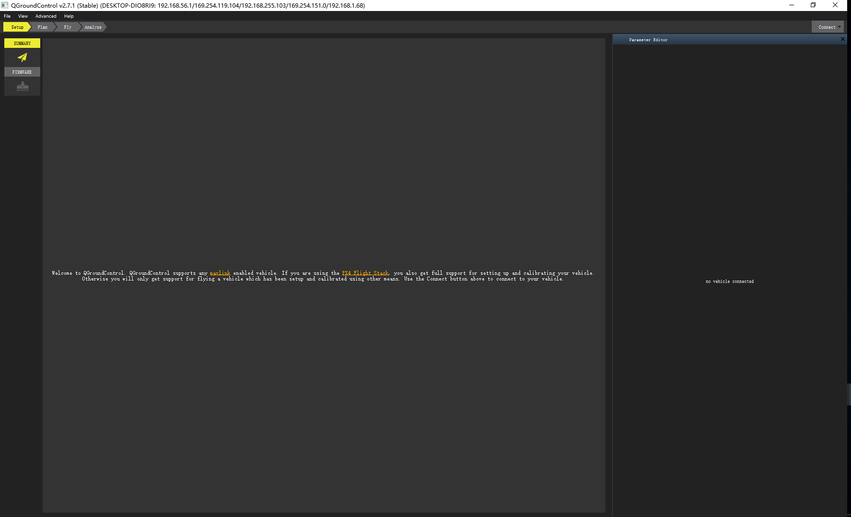This screenshot has height=517, width=851.
Task: Switch to the Setup view
Action: pos(17,27)
